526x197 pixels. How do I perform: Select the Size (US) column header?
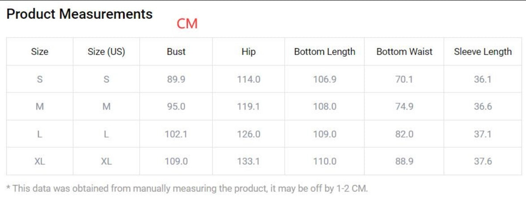click(x=106, y=52)
